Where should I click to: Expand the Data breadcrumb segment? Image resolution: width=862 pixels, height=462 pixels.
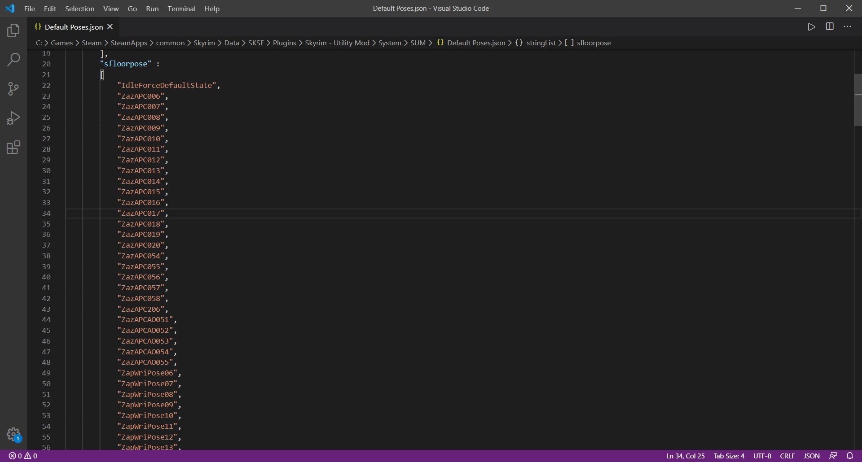point(232,43)
